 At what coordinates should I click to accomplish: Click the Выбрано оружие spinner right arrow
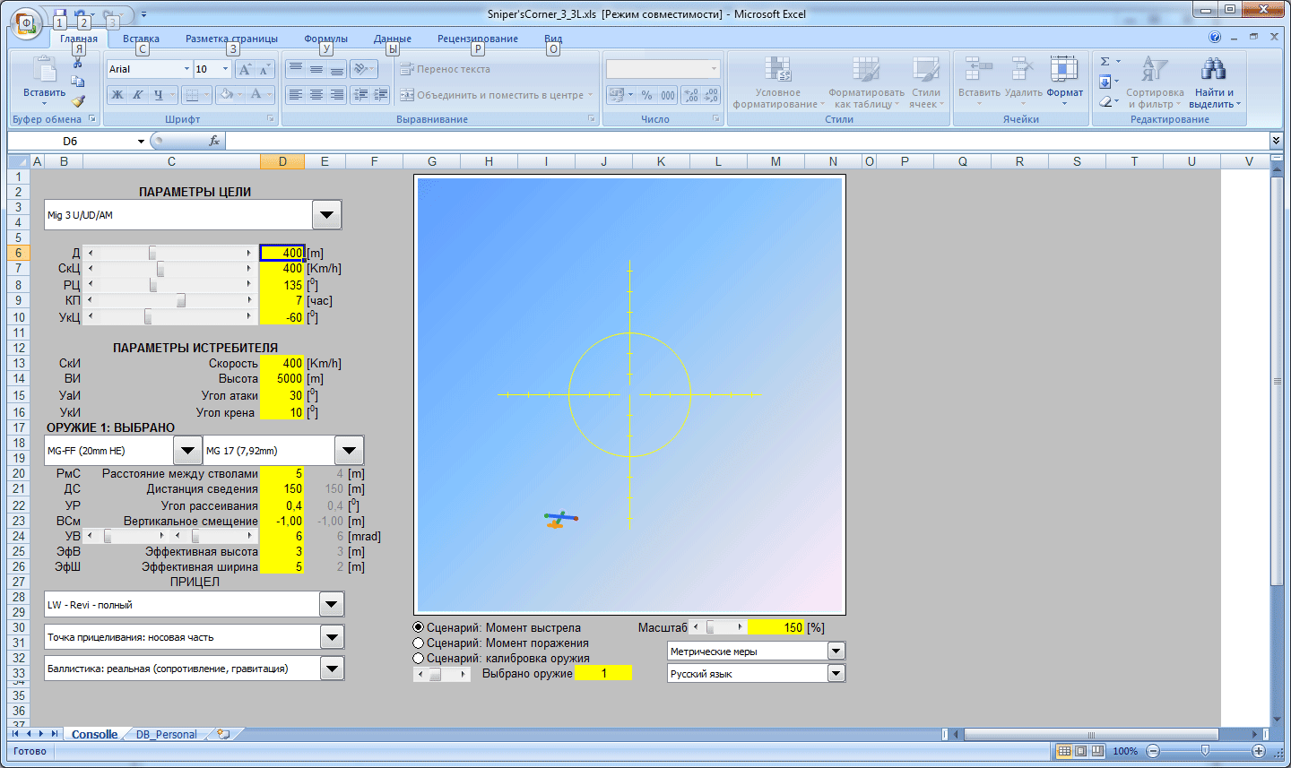pyautogui.click(x=464, y=674)
